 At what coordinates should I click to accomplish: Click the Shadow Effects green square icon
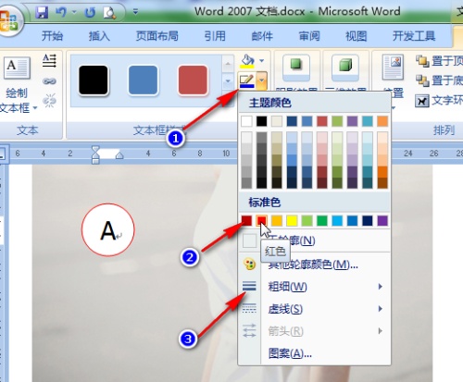295,65
